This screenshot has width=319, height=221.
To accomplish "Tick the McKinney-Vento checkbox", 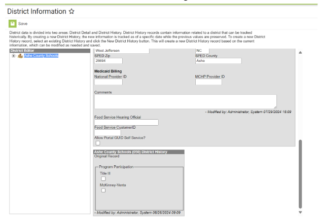I will (x=103, y=191).
